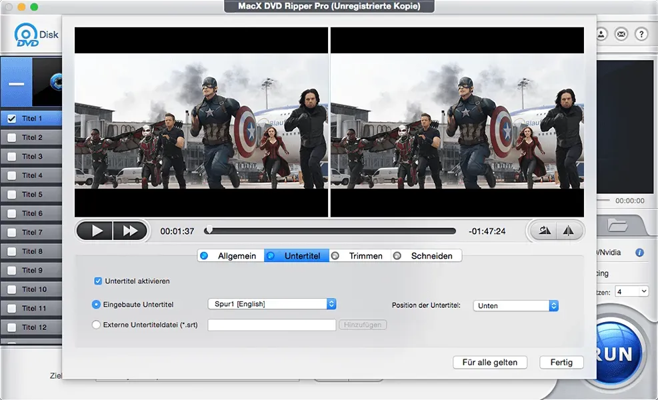Click the video playback progress slider handle
The image size is (658, 400).
point(209,230)
